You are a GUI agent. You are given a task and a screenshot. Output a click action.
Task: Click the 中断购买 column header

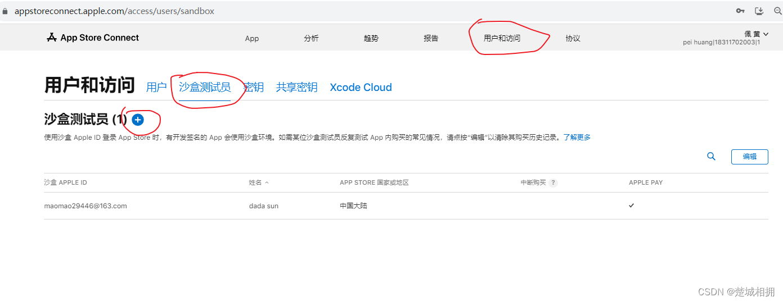[x=533, y=182]
